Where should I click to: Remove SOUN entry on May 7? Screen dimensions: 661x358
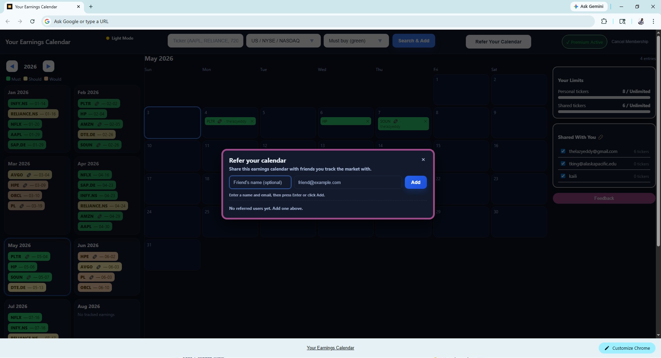425,121
